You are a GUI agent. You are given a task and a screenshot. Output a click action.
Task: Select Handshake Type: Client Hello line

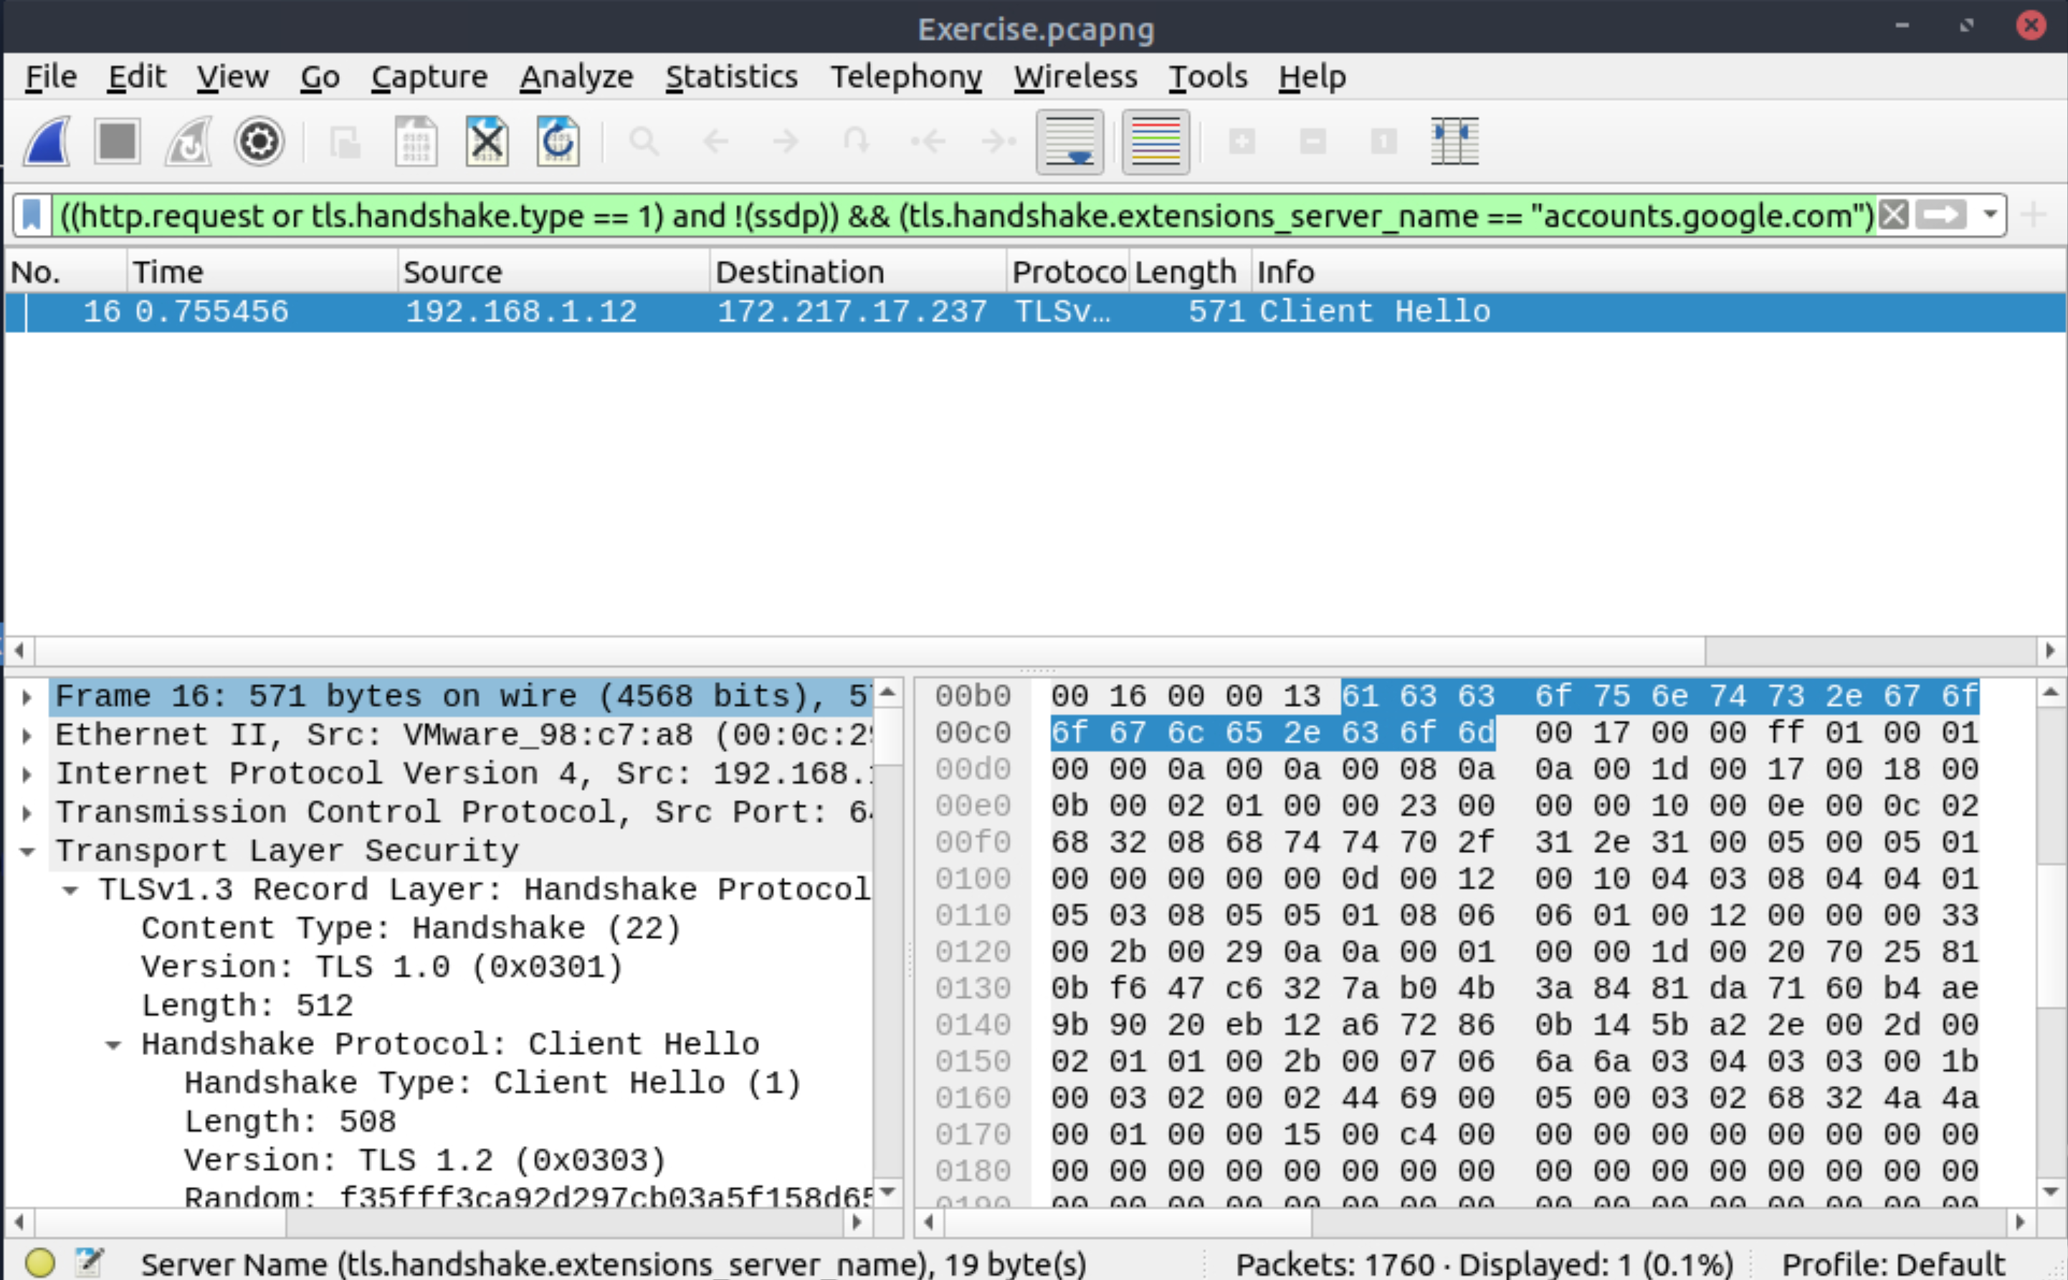(493, 1084)
